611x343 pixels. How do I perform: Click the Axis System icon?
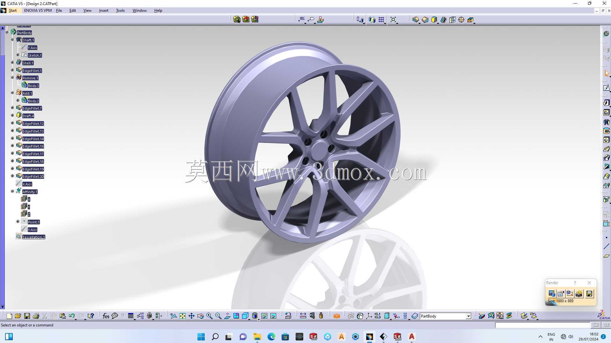point(369,316)
